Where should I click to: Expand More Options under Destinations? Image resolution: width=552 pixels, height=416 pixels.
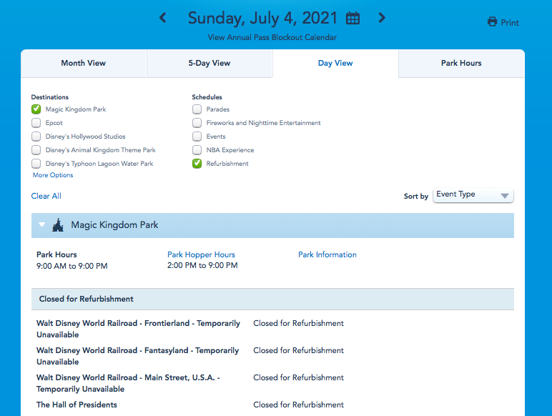[53, 175]
